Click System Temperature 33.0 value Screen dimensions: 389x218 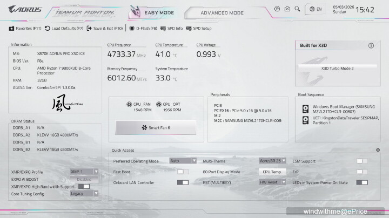(166, 78)
